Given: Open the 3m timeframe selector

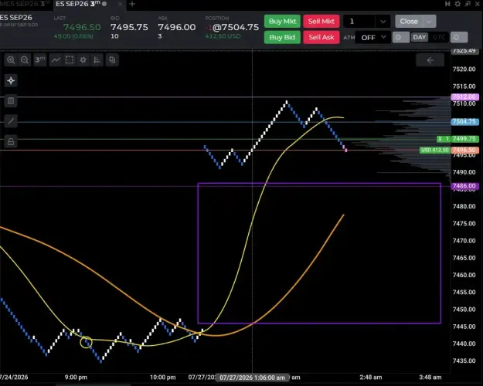Looking at the screenshot, I should (x=39, y=59).
